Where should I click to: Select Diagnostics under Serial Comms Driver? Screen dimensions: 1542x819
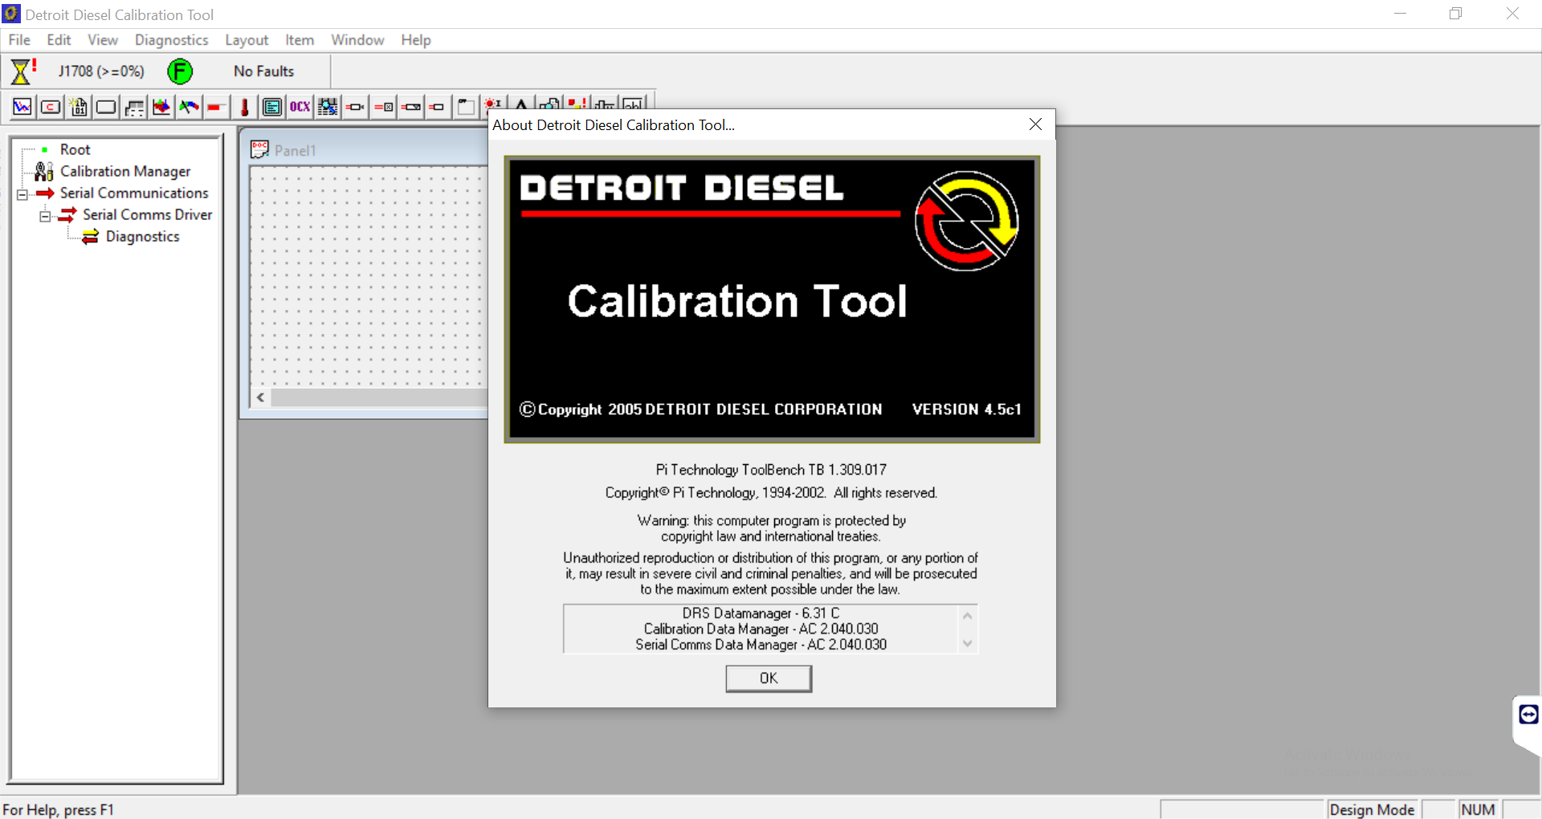[x=142, y=236]
